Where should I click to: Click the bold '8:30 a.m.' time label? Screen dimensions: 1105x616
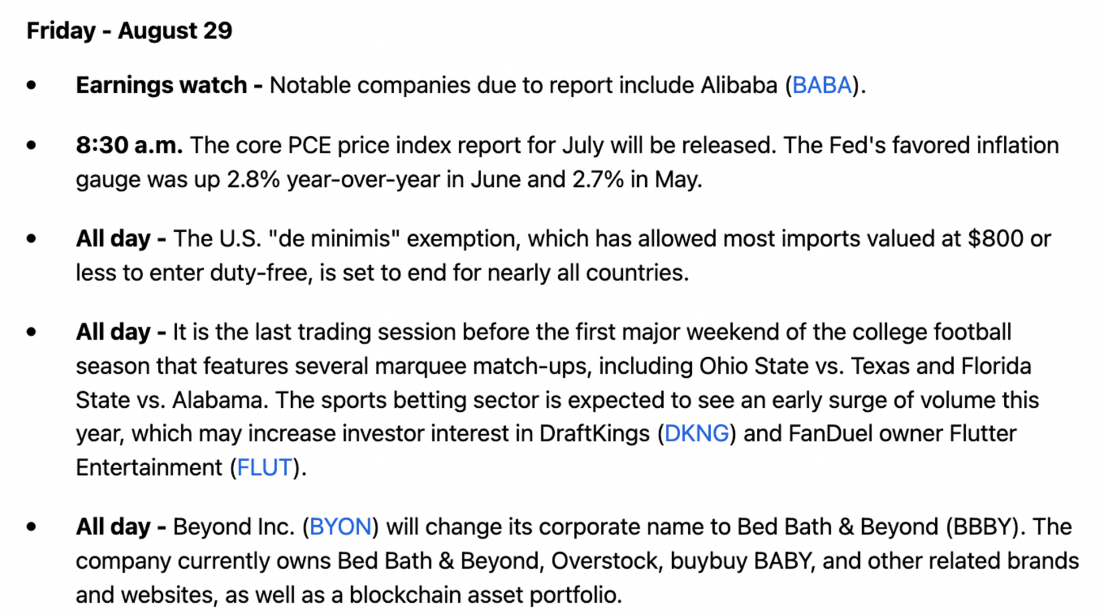click(129, 146)
